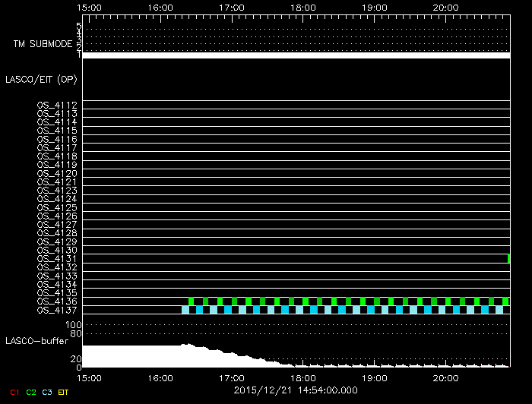Click the red C1 legend label
The width and height of the screenshot is (532, 404).
[14, 392]
